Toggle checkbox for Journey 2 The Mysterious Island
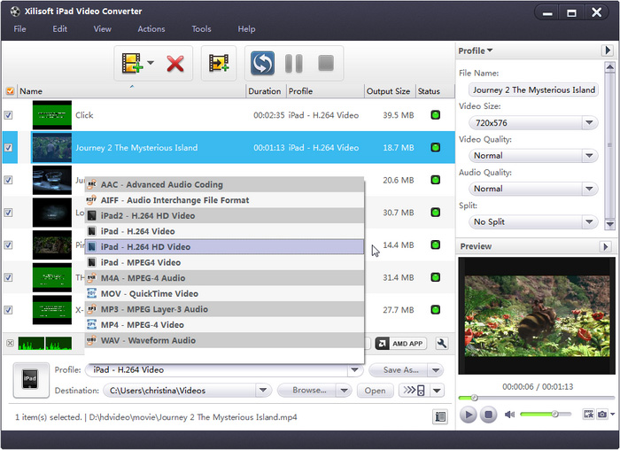The height and width of the screenshot is (450, 620). pyautogui.click(x=9, y=148)
